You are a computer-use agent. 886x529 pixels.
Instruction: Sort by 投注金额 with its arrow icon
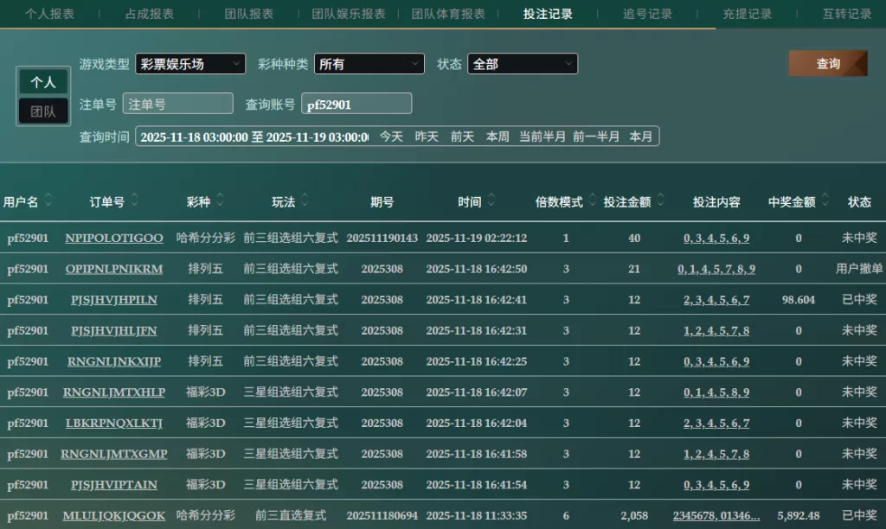pyautogui.click(x=660, y=201)
